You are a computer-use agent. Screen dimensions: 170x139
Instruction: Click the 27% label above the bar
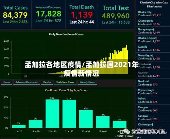(x=69, y=99)
